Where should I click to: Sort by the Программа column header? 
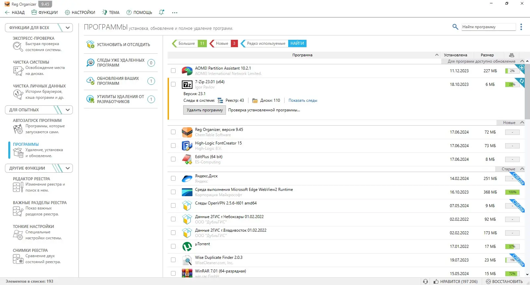click(x=302, y=55)
